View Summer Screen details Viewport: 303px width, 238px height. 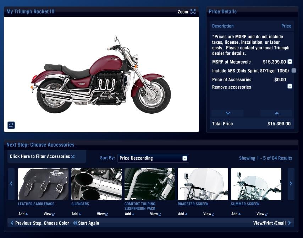[x=262, y=214]
